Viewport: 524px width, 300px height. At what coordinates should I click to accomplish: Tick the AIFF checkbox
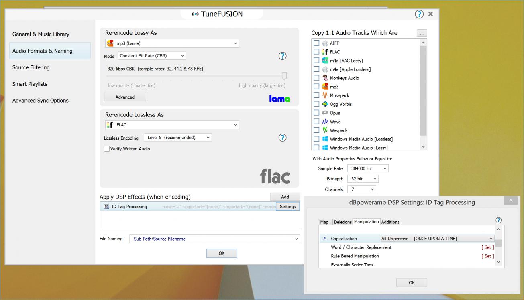click(316, 43)
